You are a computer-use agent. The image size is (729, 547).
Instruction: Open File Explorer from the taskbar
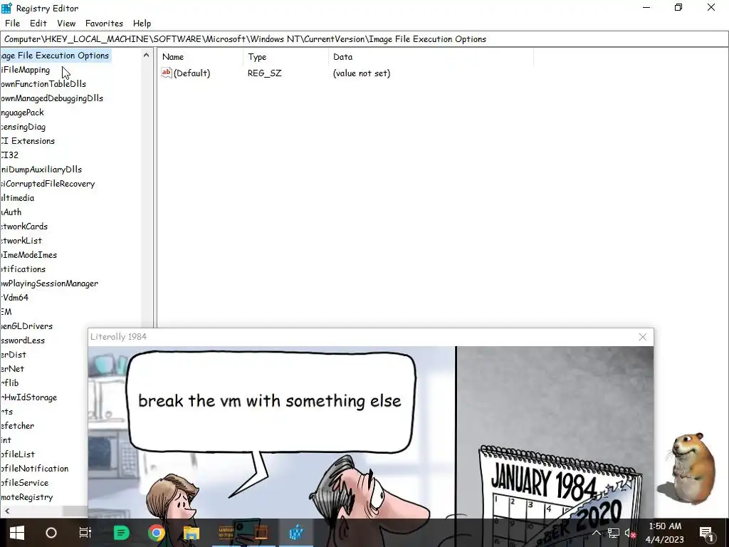191,533
